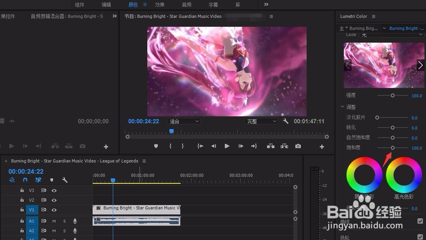
Task: Open program monitor wrench settings
Action: [x=285, y=121]
